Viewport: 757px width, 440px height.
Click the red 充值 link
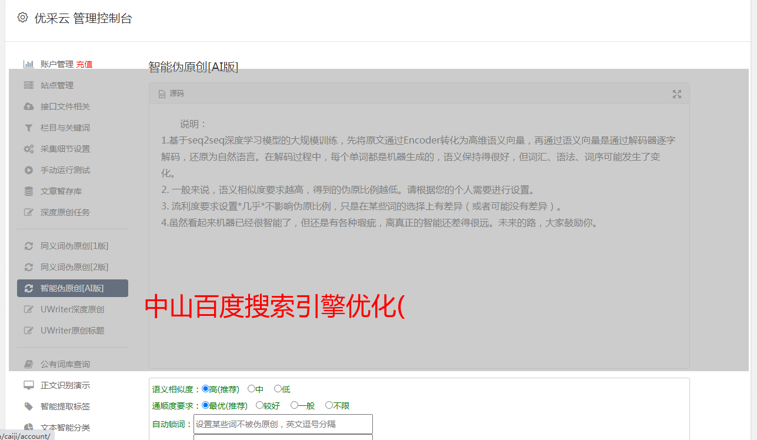[x=84, y=64]
